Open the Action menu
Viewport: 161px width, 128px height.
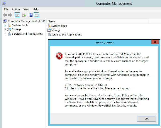point(16,9)
